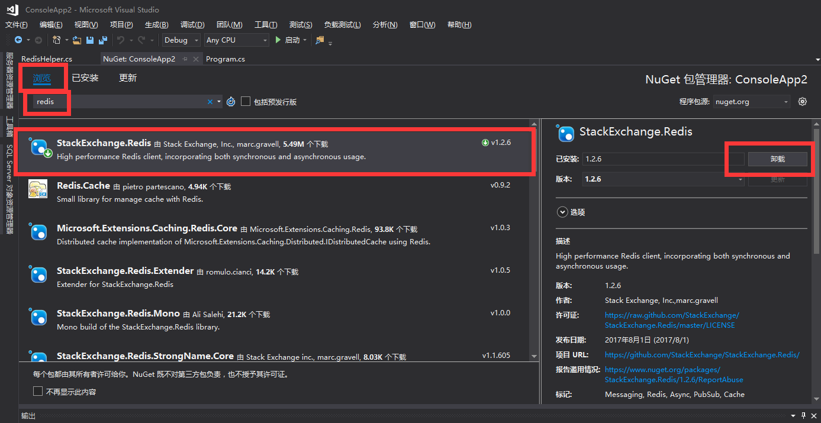Click the Visual Studio logo icon
The image size is (821, 423).
[x=12, y=10]
